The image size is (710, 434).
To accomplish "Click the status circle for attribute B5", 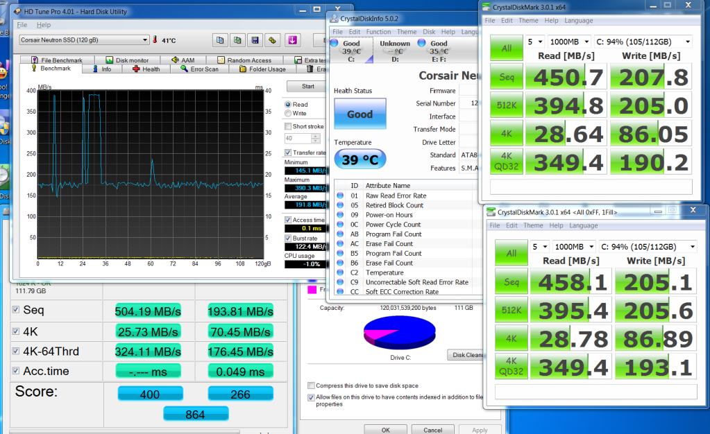I will pyautogui.click(x=340, y=254).
